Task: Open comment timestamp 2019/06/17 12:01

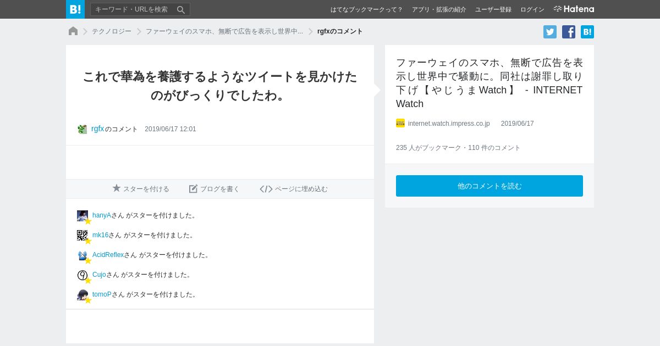Action: click(170, 129)
